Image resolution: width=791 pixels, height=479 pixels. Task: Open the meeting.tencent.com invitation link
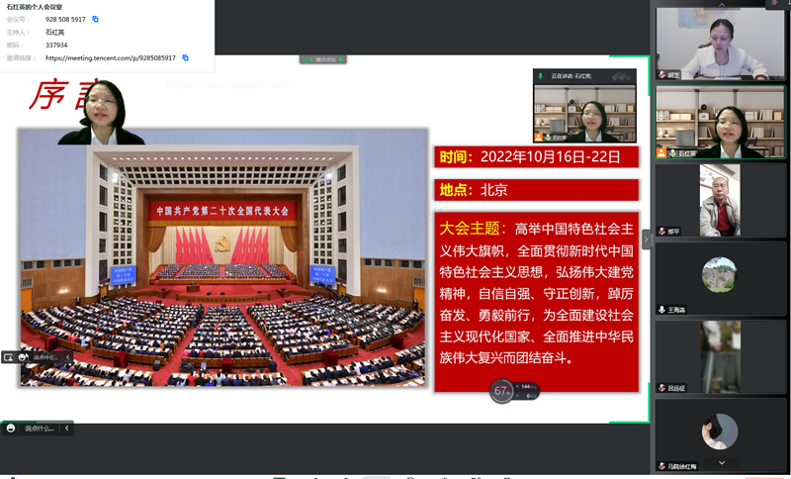(110, 57)
